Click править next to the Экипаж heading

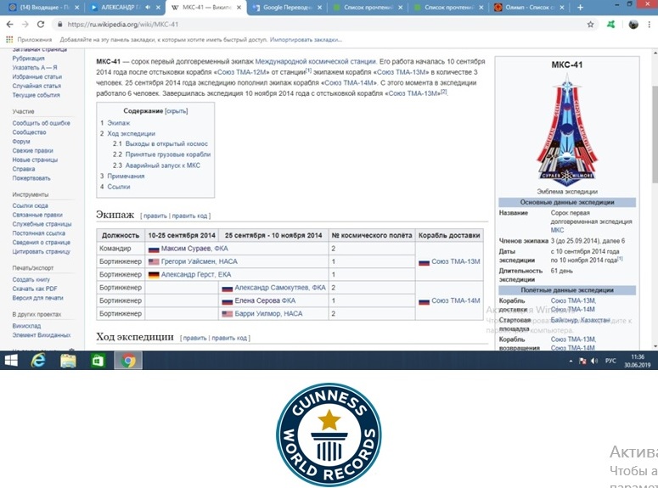(155, 216)
